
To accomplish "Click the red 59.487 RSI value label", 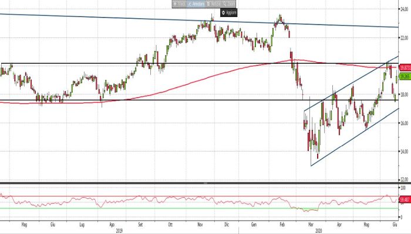I will coord(404,200).
